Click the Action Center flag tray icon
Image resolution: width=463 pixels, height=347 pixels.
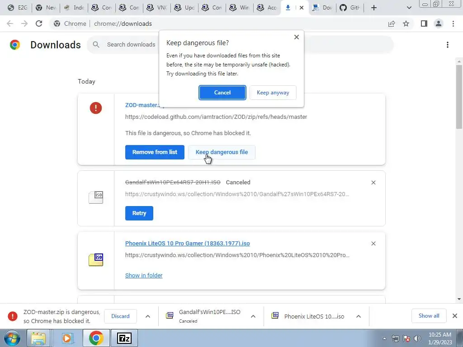click(x=406, y=338)
